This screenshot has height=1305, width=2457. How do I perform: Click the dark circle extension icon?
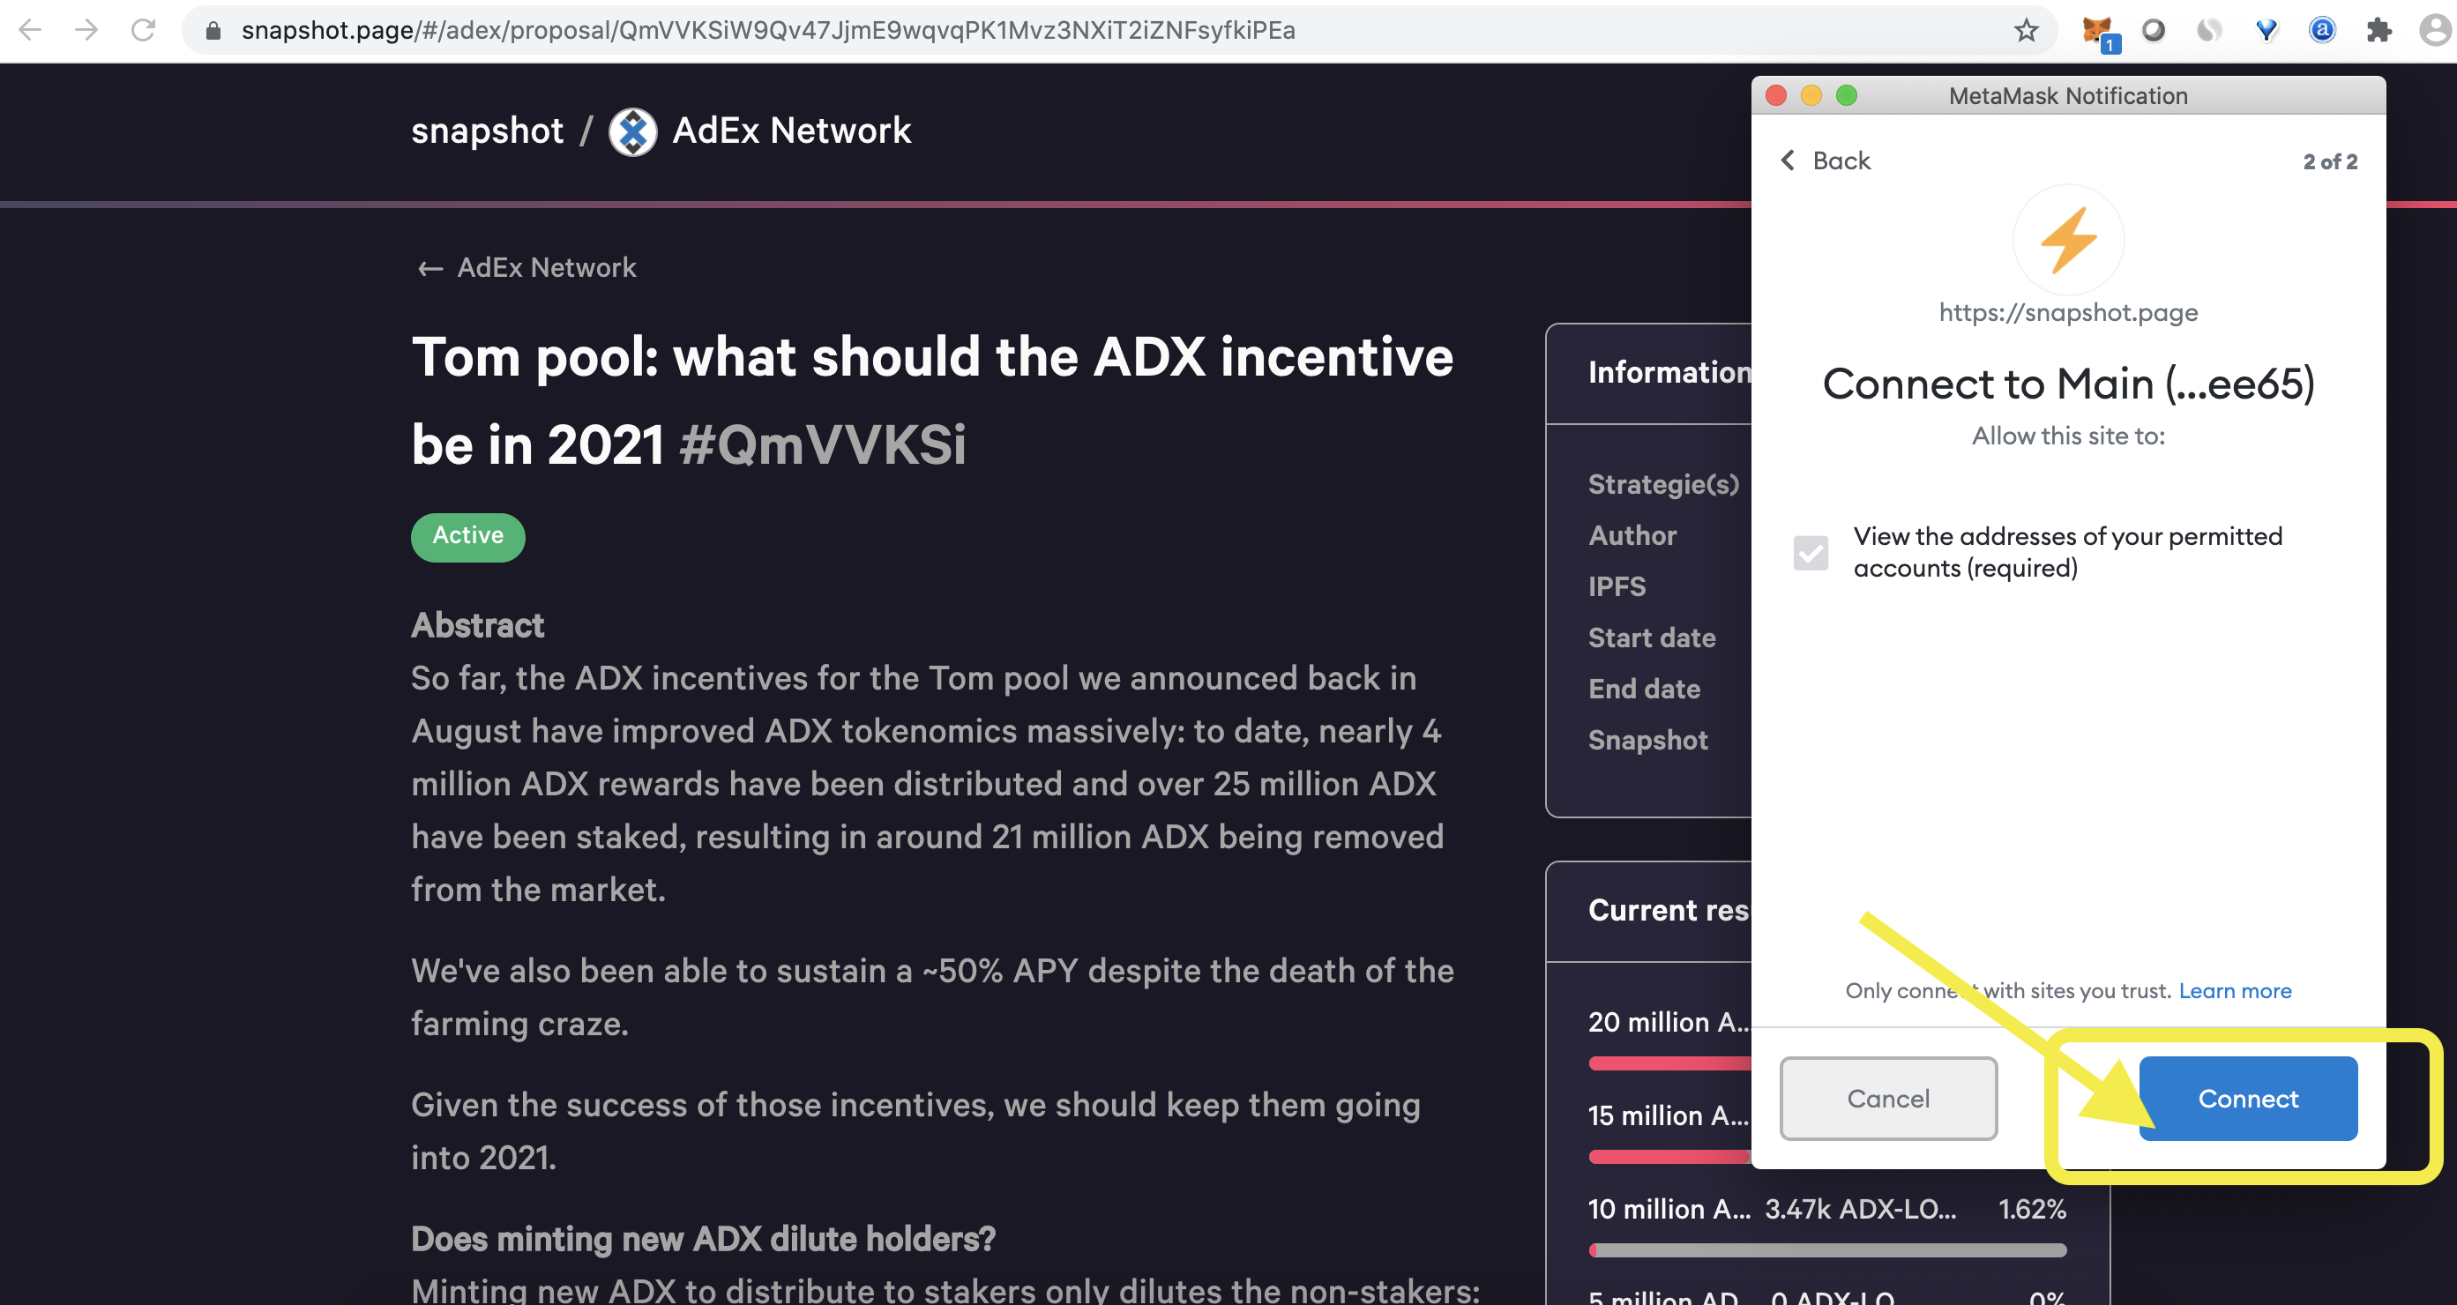(x=2154, y=31)
